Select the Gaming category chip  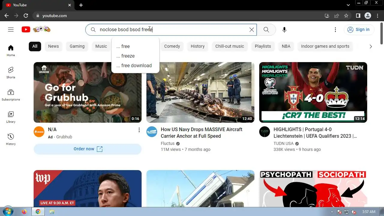coord(77,46)
